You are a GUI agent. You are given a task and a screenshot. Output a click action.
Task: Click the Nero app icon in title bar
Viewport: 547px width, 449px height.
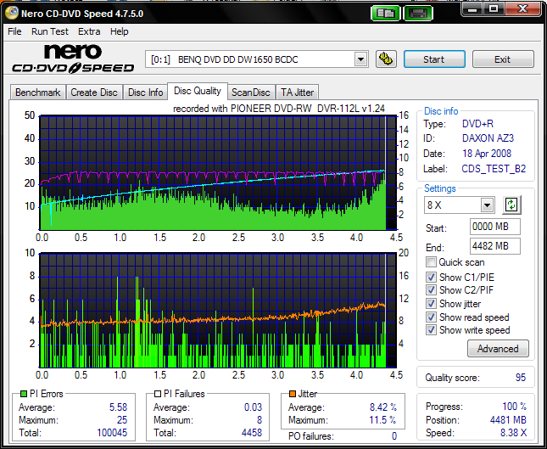[x=12, y=13]
